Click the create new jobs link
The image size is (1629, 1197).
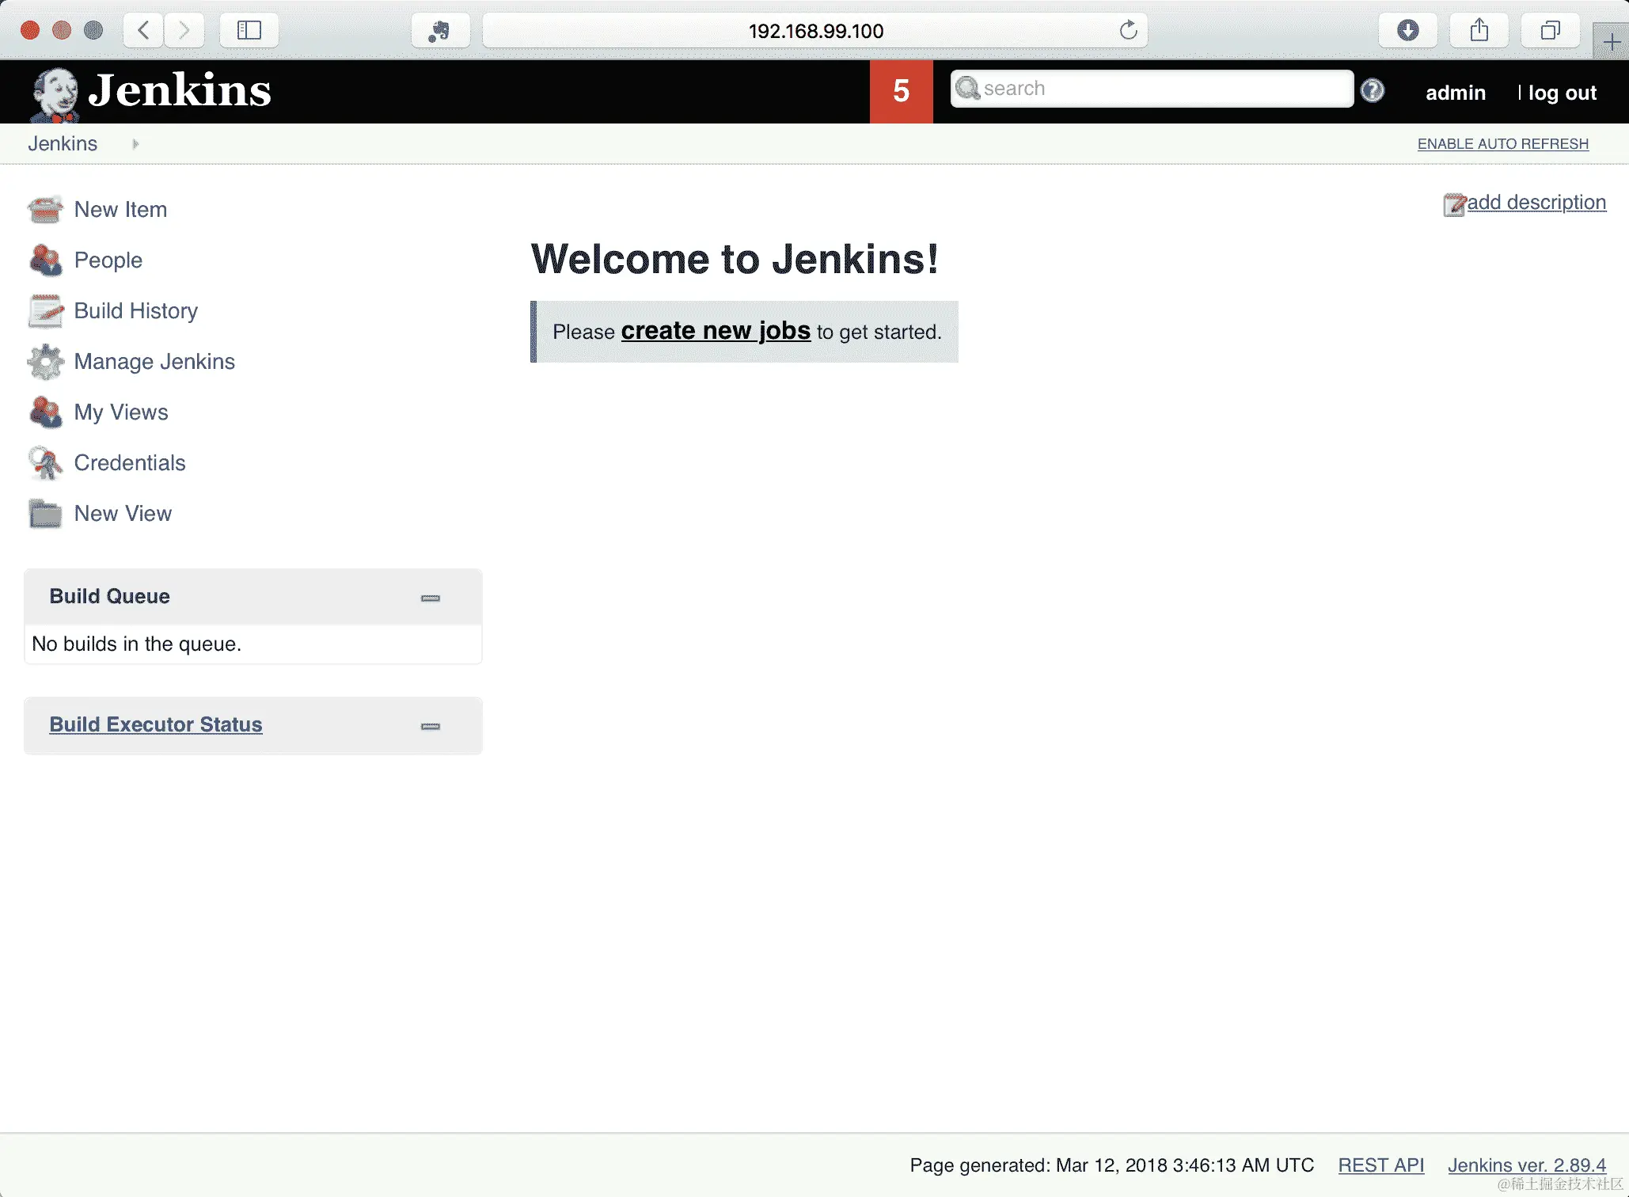click(716, 331)
